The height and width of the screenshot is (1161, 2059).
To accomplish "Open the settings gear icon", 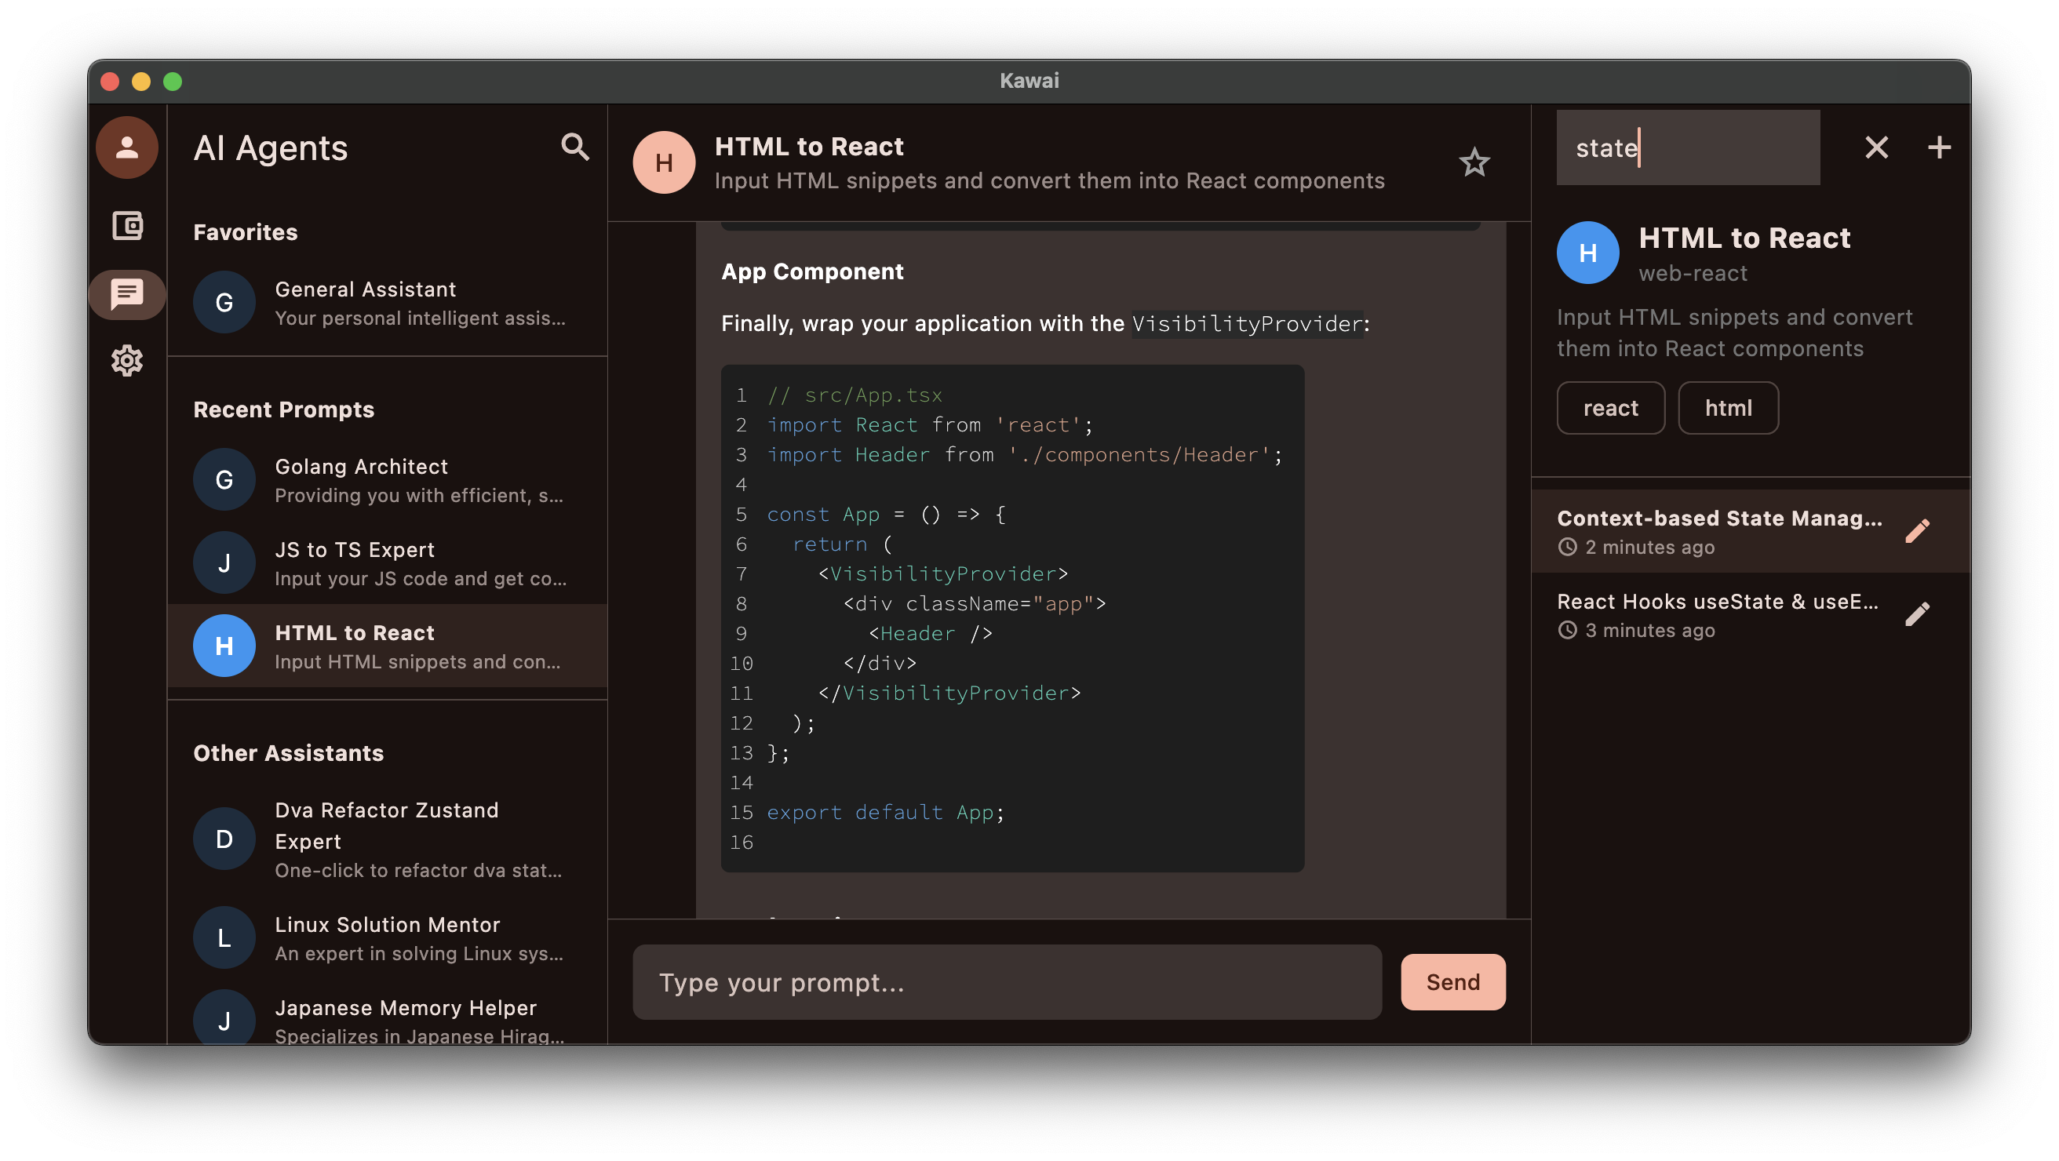I will 127,361.
